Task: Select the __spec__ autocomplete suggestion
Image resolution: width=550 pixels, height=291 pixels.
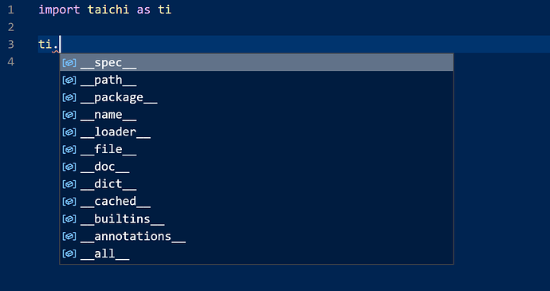Action: tap(257, 62)
